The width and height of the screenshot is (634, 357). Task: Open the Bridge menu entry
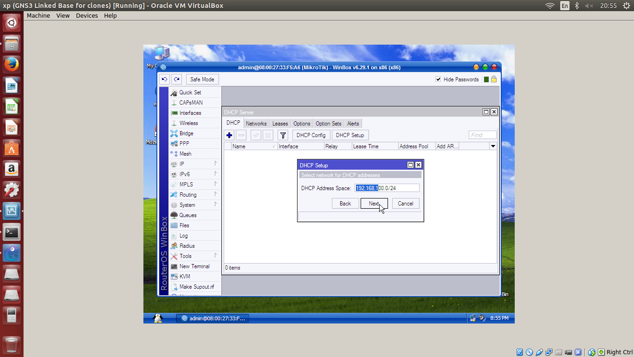195,133
